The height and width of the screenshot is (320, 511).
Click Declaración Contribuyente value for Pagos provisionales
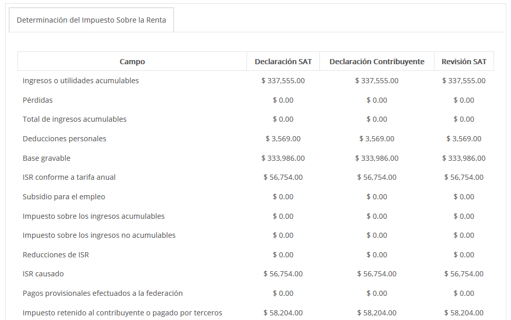377,293
